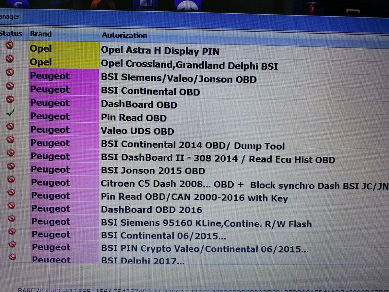Click the yellow Opel brand cell for Astra H Display PIN
The height and width of the screenshot is (292, 389).
[x=64, y=48]
